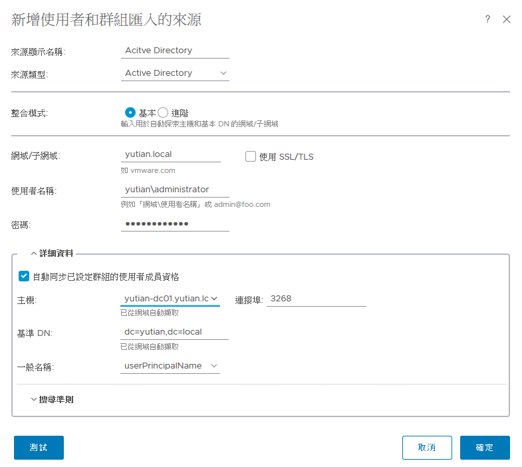Select the 進階 integration mode radio button

pos(163,112)
